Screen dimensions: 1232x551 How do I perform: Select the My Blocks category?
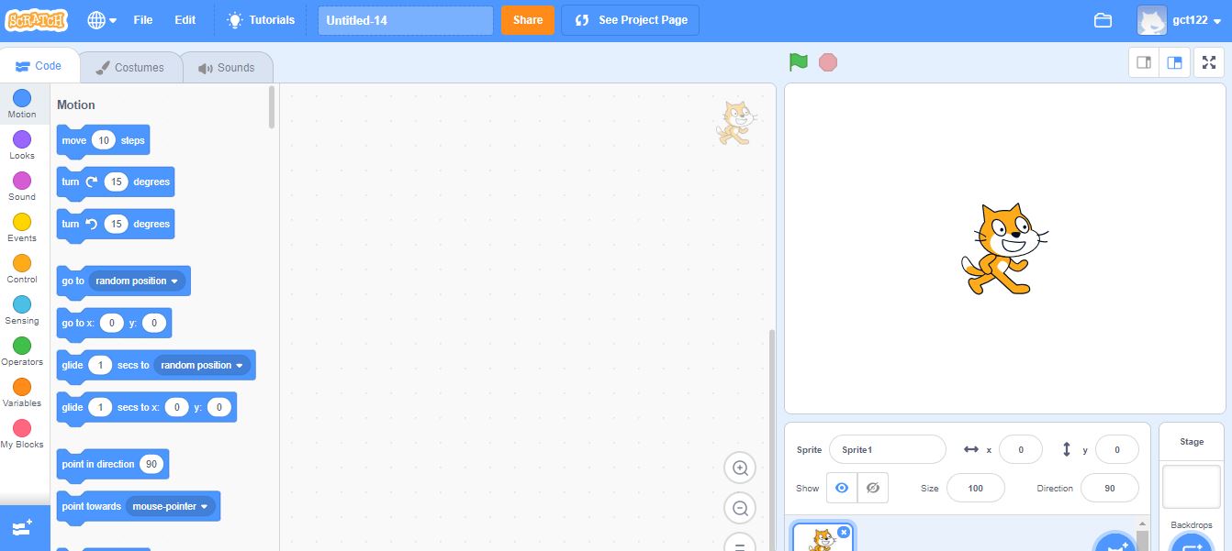tap(22, 435)
